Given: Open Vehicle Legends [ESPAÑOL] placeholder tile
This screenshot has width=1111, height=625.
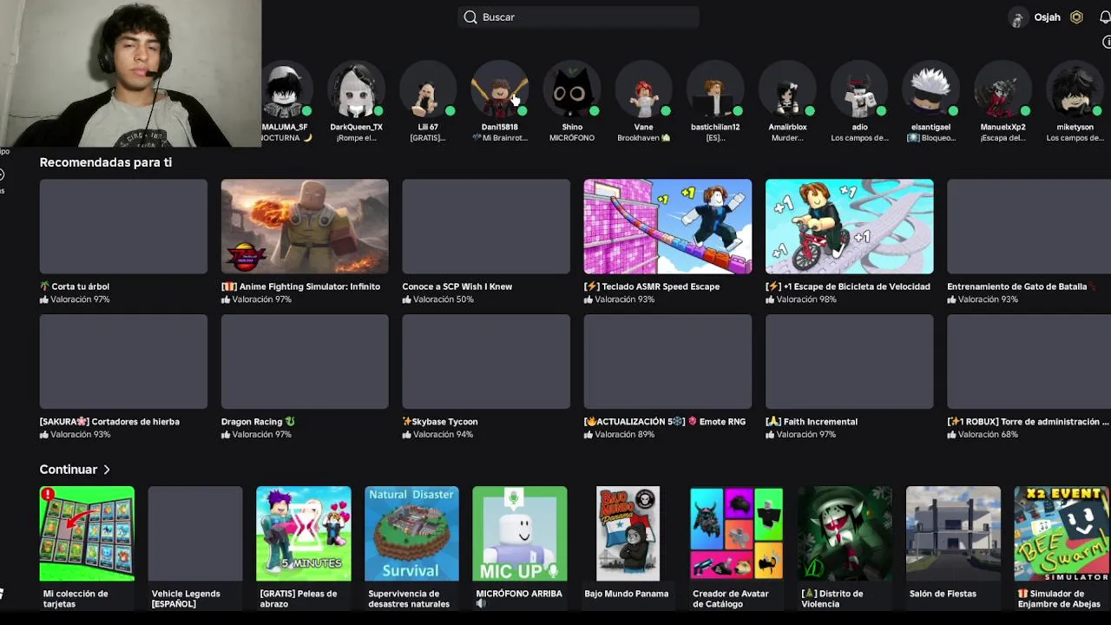Looking at the screenshot, I should click(x=195, y=533).
